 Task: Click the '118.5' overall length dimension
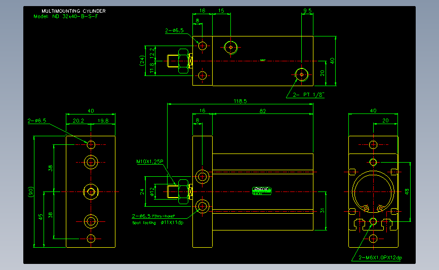tap(240, 101)
